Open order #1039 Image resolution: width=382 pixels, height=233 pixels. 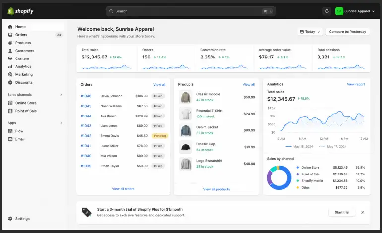(x=86, y=166)
